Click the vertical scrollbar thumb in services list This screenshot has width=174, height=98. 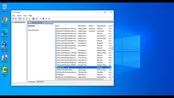pos(112,48)
